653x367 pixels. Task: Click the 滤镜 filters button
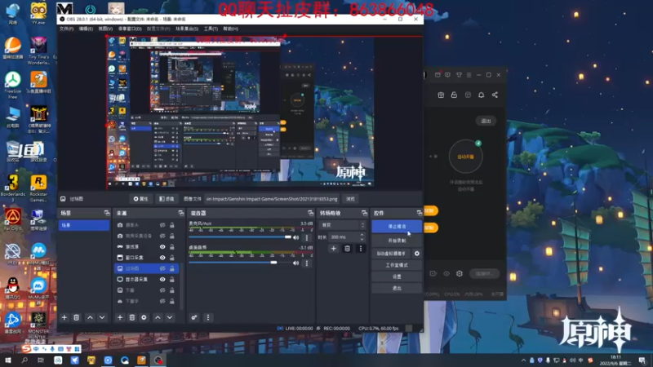tap(167, 199)
